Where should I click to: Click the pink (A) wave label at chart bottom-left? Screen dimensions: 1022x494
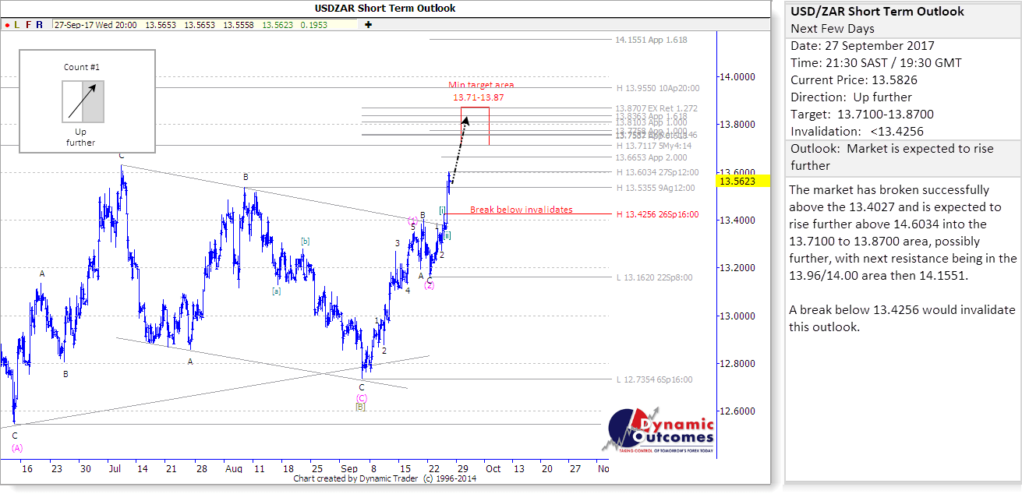pyautogui.click(x=17, y=448)
